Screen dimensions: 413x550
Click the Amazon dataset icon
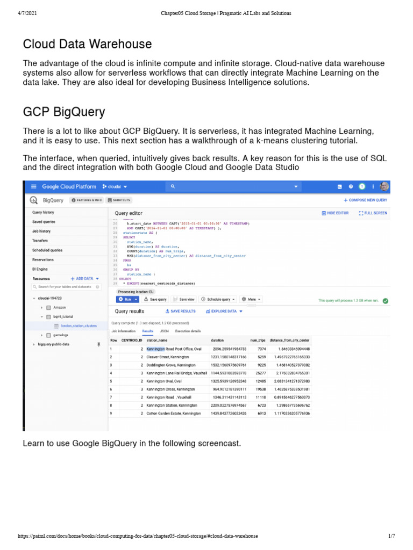[x=49, y=308]
